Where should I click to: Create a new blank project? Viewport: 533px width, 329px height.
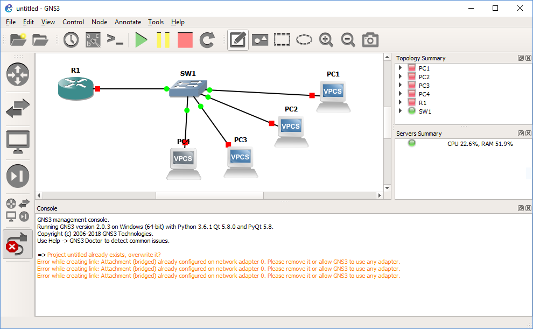18,40
